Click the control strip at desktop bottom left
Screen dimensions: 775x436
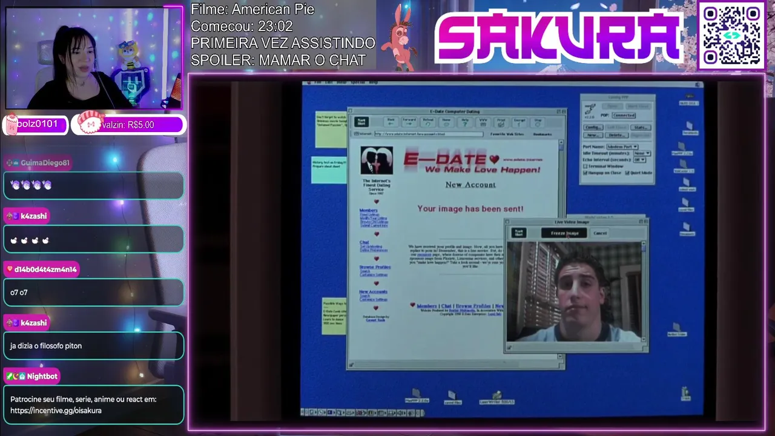[x=362, y=412]
